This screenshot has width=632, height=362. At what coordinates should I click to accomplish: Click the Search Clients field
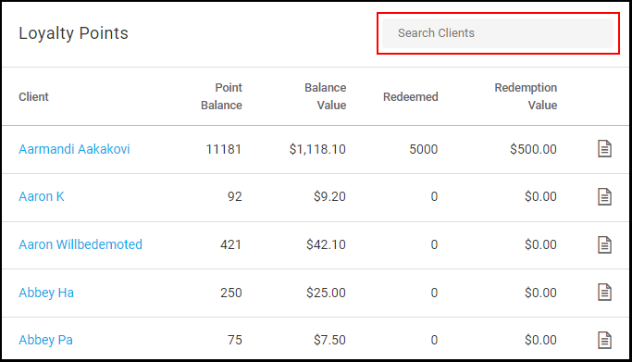pos(498,33)
